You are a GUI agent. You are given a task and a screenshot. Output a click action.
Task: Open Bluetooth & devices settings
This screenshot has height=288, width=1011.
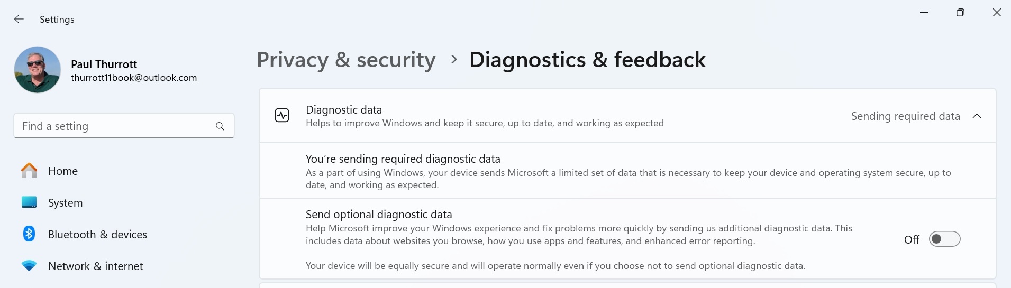pyautogui.click(x=97, y=235)
